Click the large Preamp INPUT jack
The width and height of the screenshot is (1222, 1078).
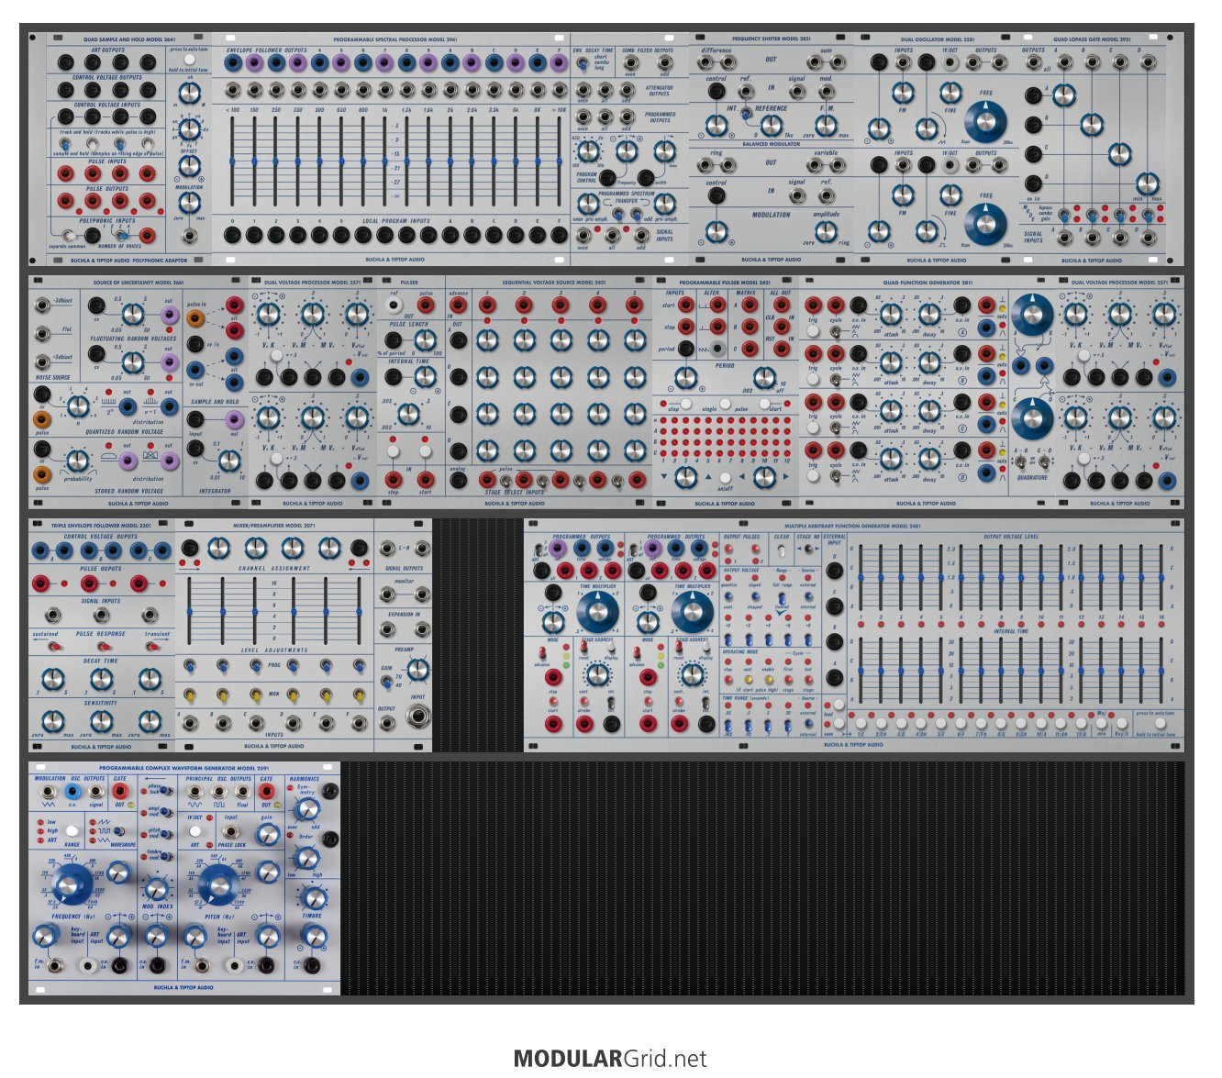pos(417,717)
